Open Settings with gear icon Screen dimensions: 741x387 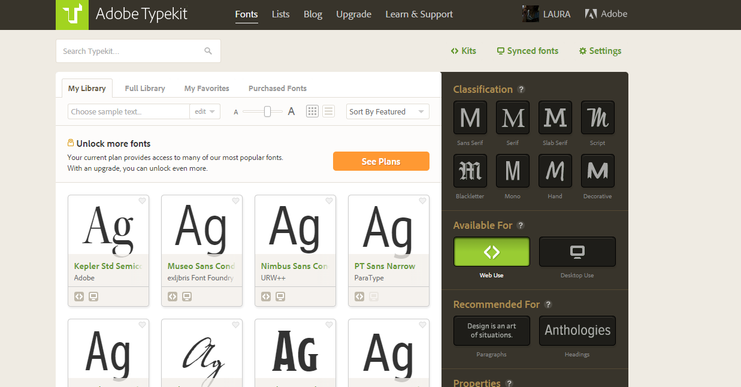click(x=600, y=51)
